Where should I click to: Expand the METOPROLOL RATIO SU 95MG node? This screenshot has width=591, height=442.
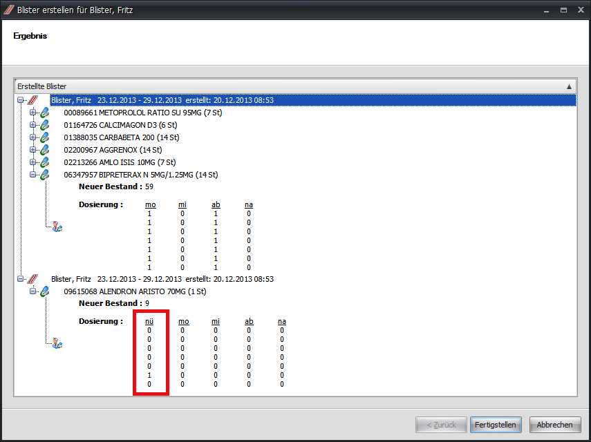[x=32, y=113]
